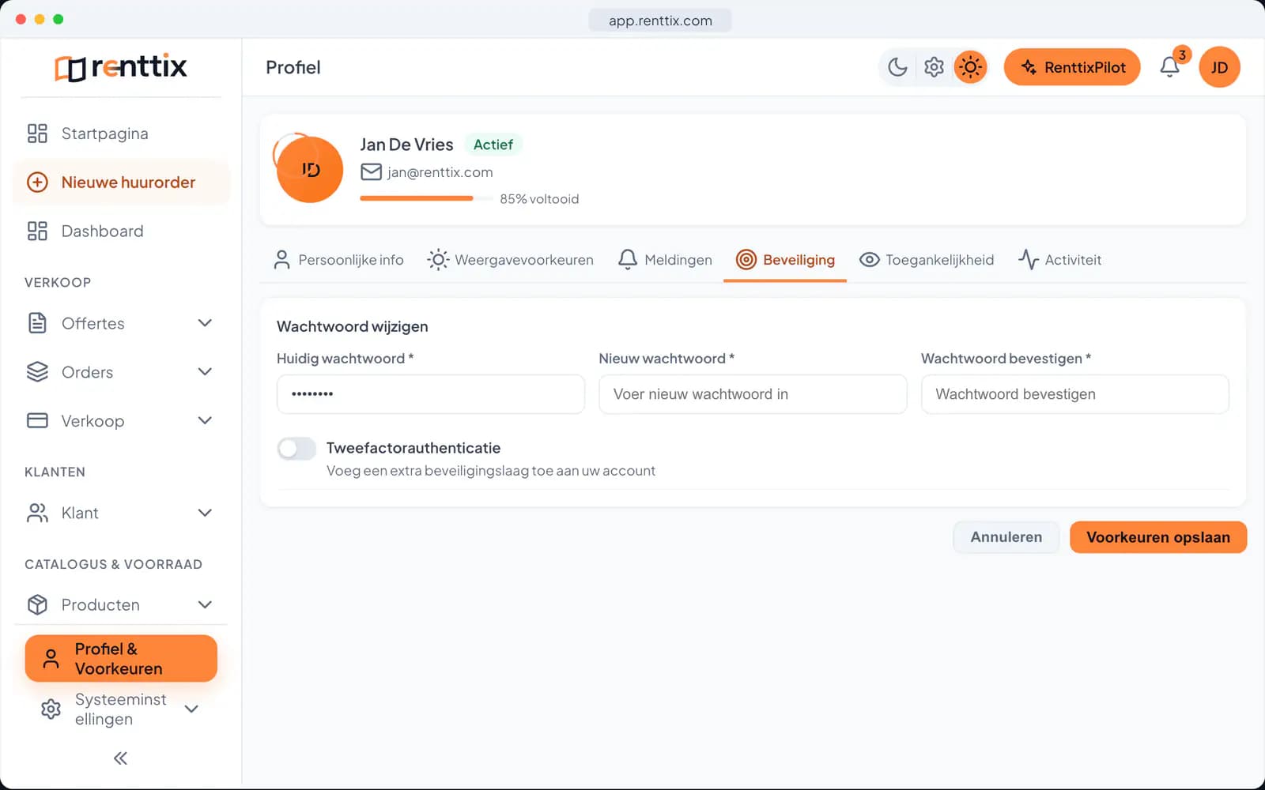Expand the Producten menu chevron
The height and width of the screenshot is (790, 1265).
(205, 604)
